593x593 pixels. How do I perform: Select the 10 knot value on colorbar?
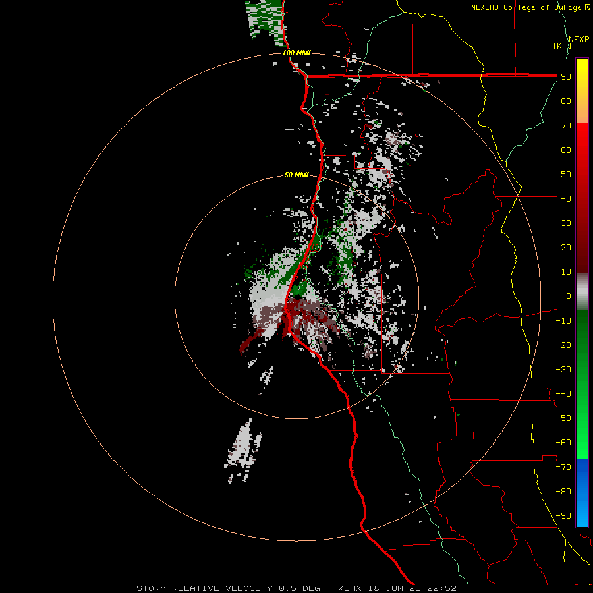(566, 272)
